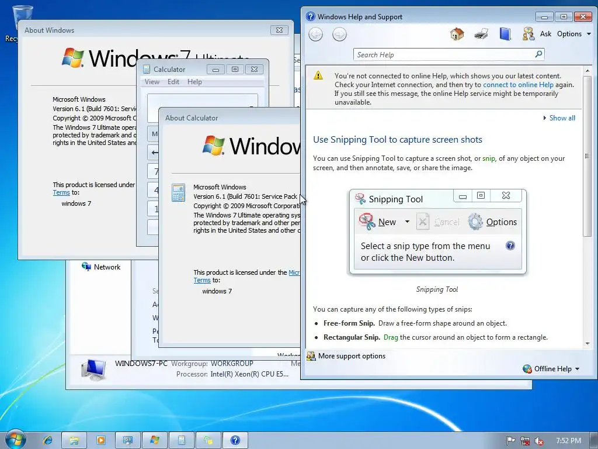Click Help scrollbar down arrow
The height and width of the screenshot is (449, 598).
(587, 344)
